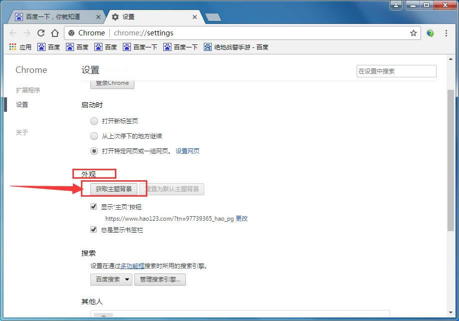Viewport: 459px width, 321px height.
Task: Open third 百度 bookmark
Action: (106, 47)
